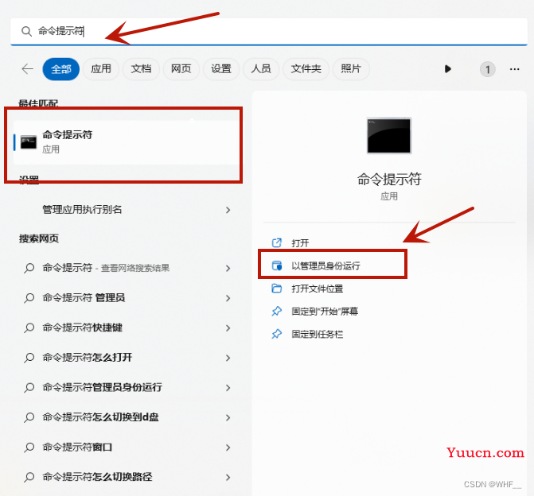Show more filters with the play arrow
This screenshot has height=496, width=534.
coord(448,69)
